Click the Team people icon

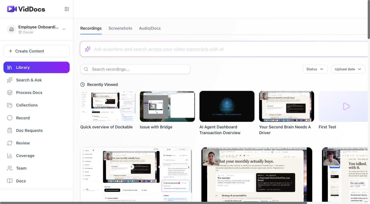point(10,168)
